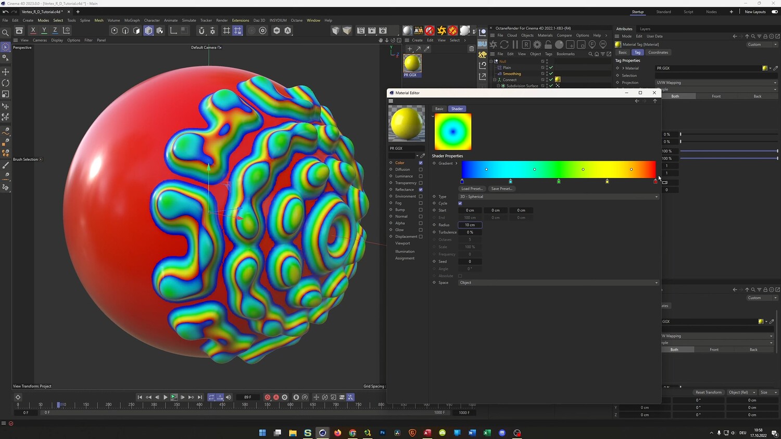Select the Back side option in Tag Properties
This screenshot has width=781, height=439.
[758, 96]
